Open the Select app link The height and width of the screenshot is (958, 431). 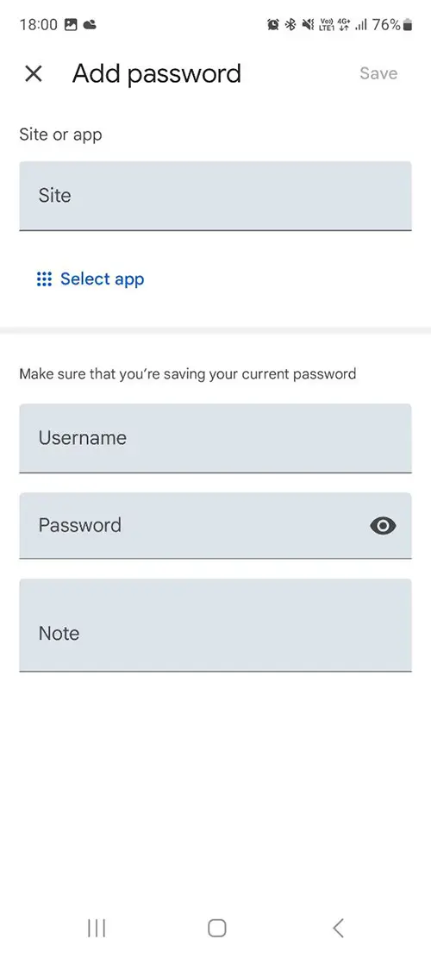102,279
